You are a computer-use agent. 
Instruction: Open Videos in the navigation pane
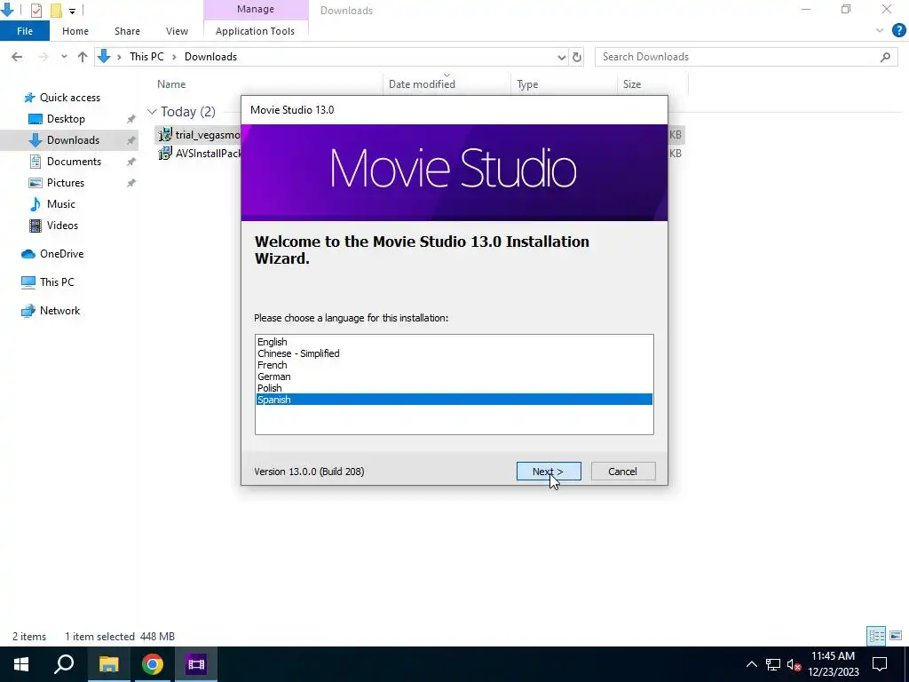click(62, 226)
